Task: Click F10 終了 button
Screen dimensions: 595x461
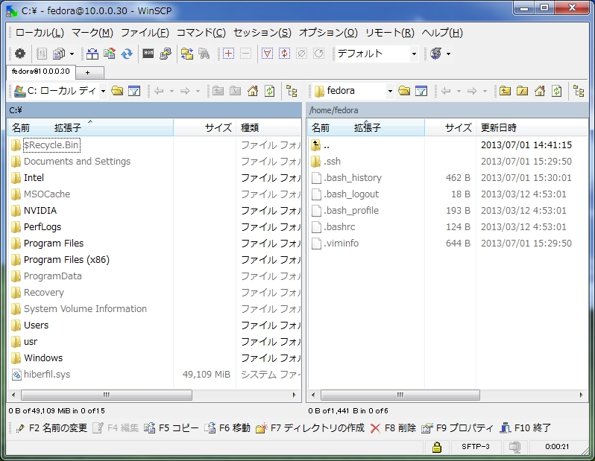Action: (x=525, y=428)
